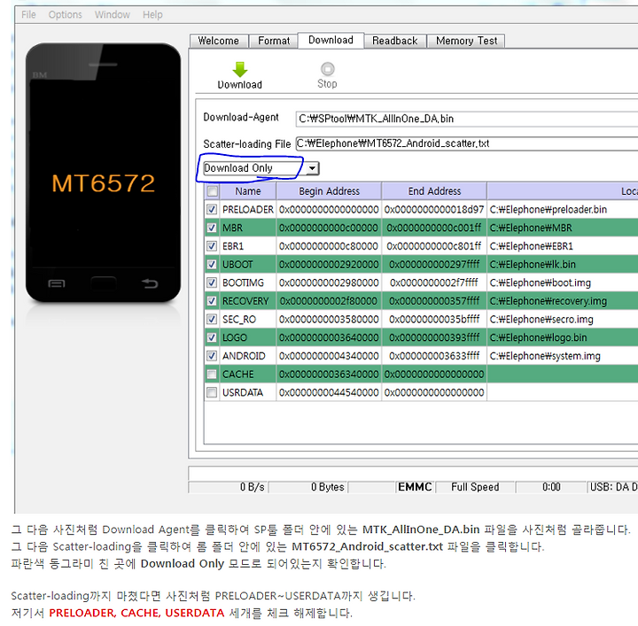Click the system.img location cell
The height and width of the screenshot is (626, 638).
[563, 356]
